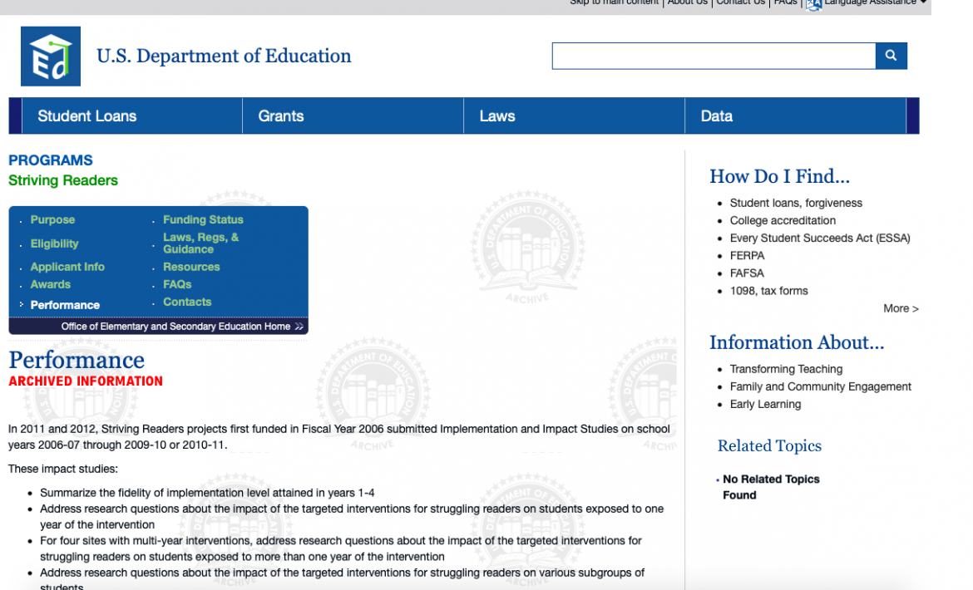The image size is (973, 590).
Task: Open College accreditation link
Action: tap(783, 221)
